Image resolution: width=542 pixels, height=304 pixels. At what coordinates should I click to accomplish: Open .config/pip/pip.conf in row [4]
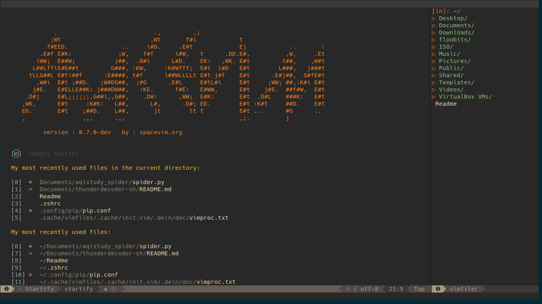(75, 211)
